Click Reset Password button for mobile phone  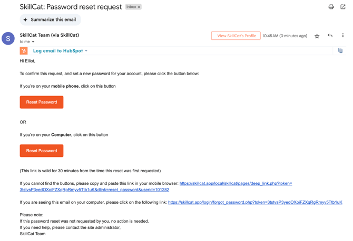pos(42,102)
